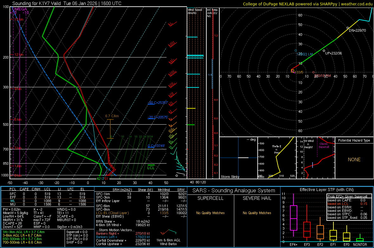
Task: Click the 'Storm Slinky' panel label
Action: pos(230,177)
